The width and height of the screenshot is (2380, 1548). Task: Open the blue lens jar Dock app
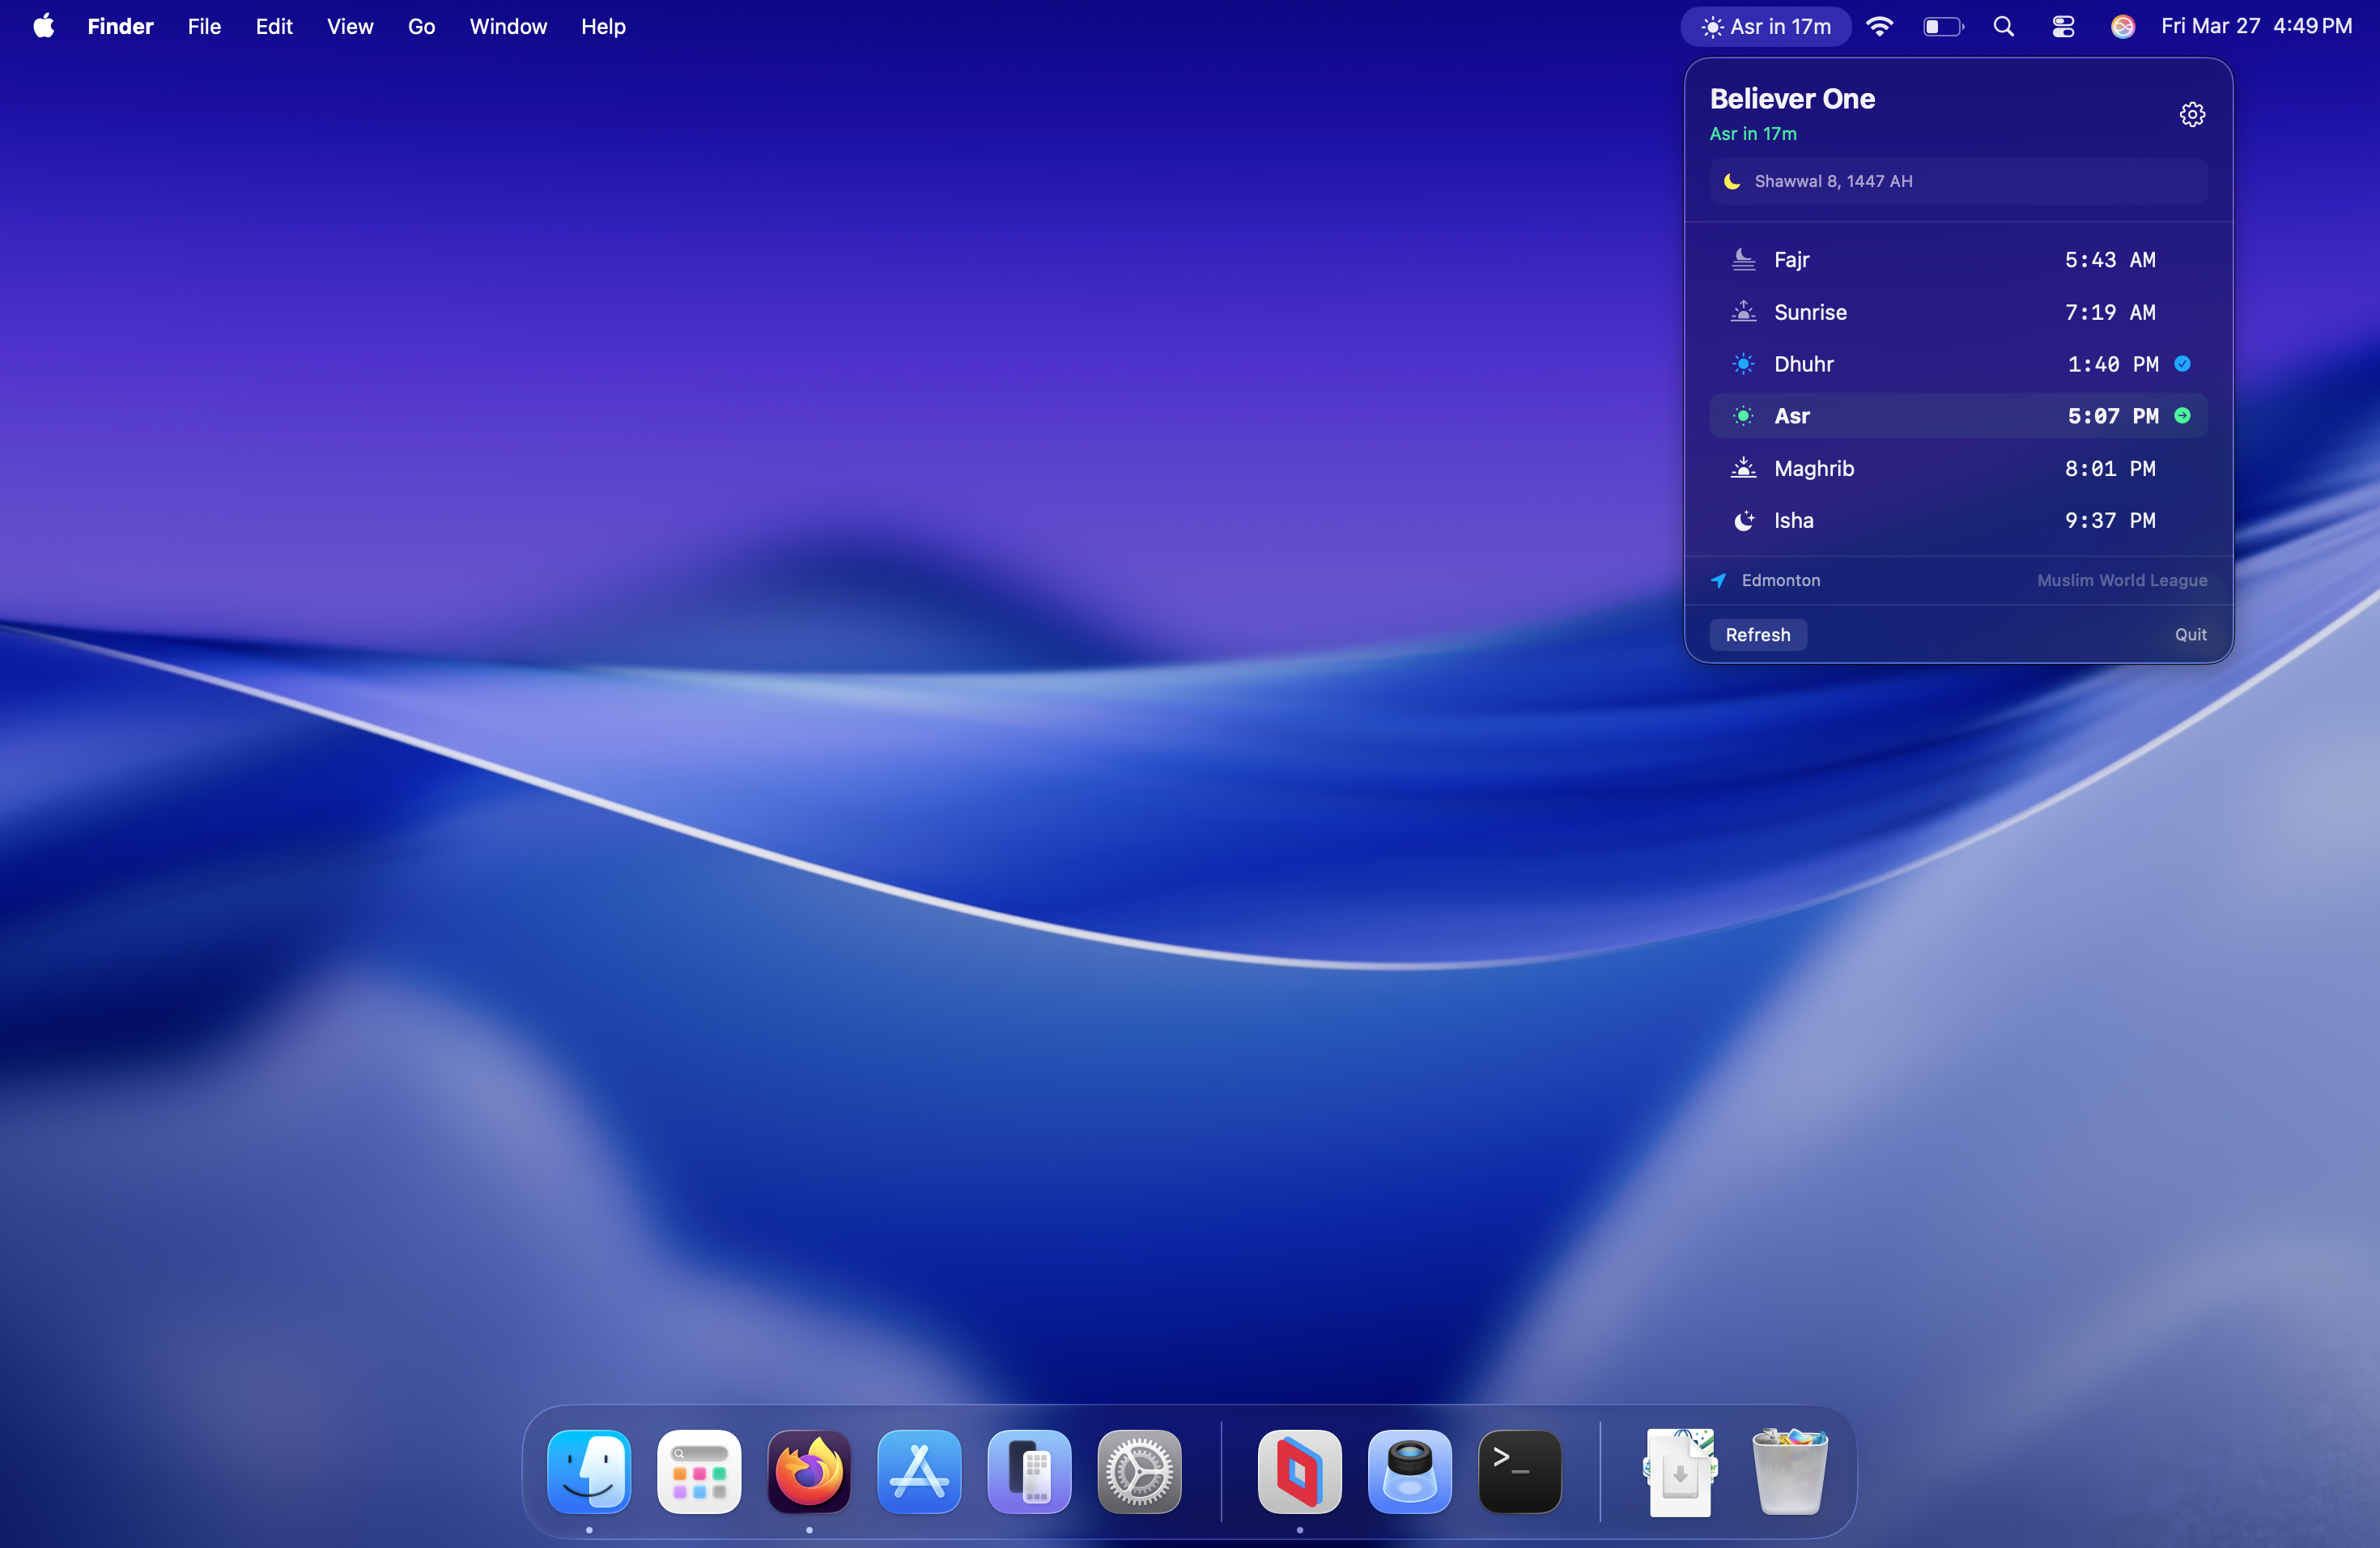[x=1409, y=1471]
